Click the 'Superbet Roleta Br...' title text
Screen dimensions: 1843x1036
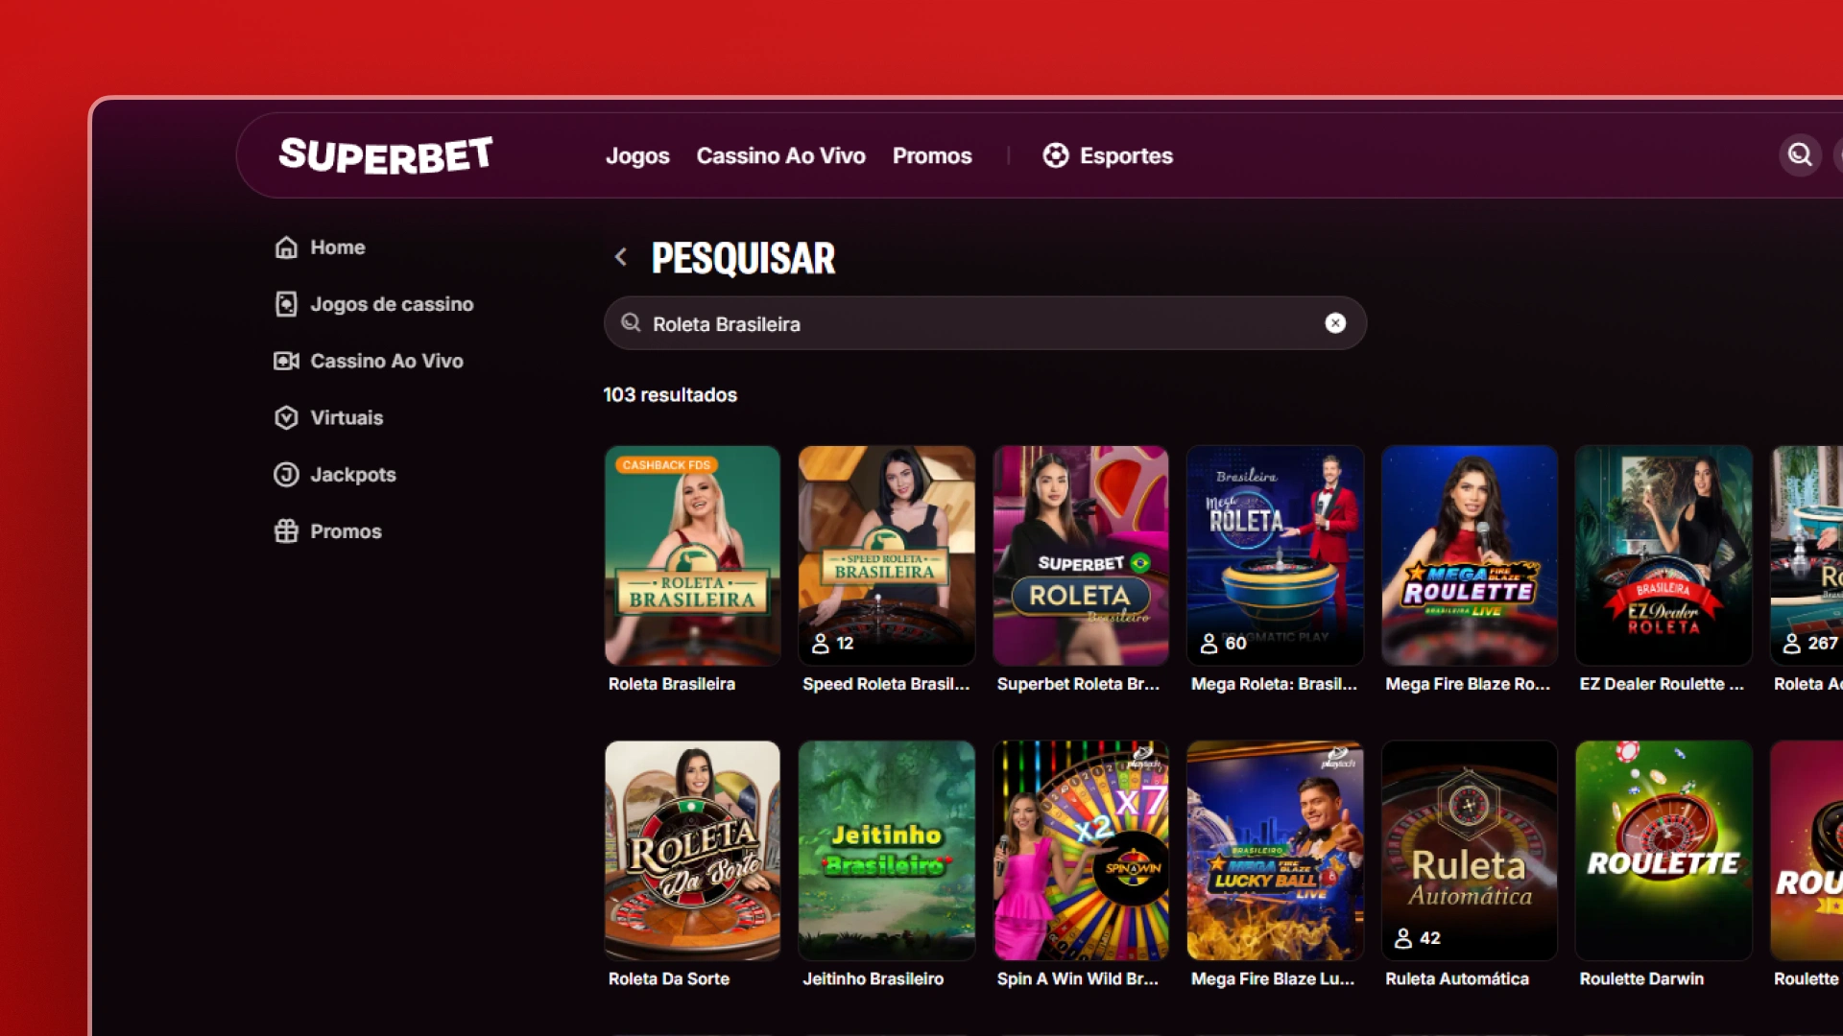coord(1078,684)
